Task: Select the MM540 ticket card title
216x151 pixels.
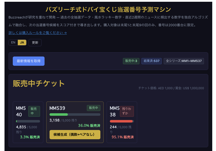Action: click(x=21, y=111)
